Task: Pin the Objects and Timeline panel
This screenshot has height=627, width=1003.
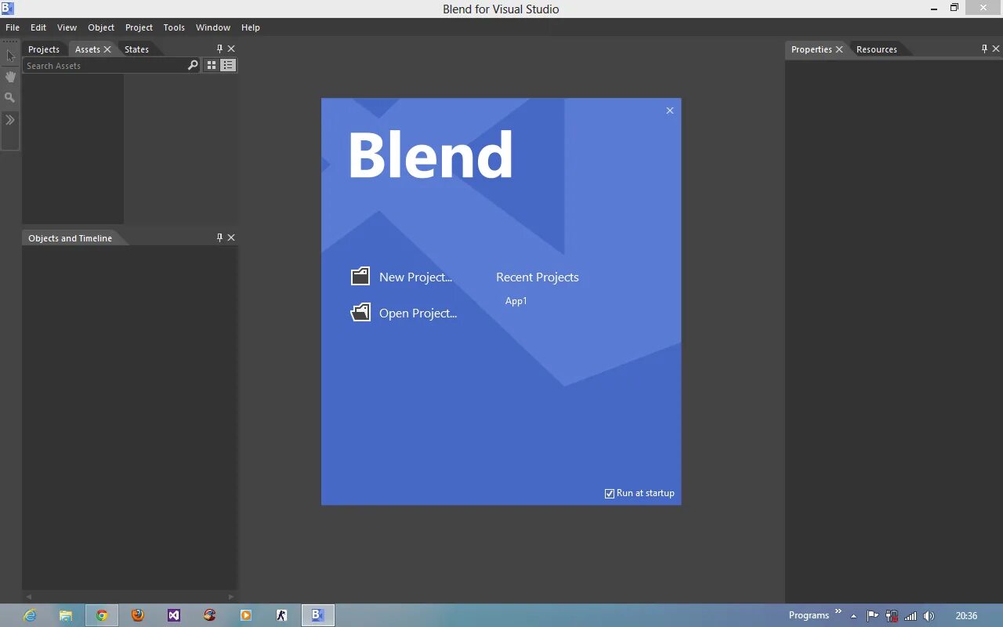Action: coord(219,237)
